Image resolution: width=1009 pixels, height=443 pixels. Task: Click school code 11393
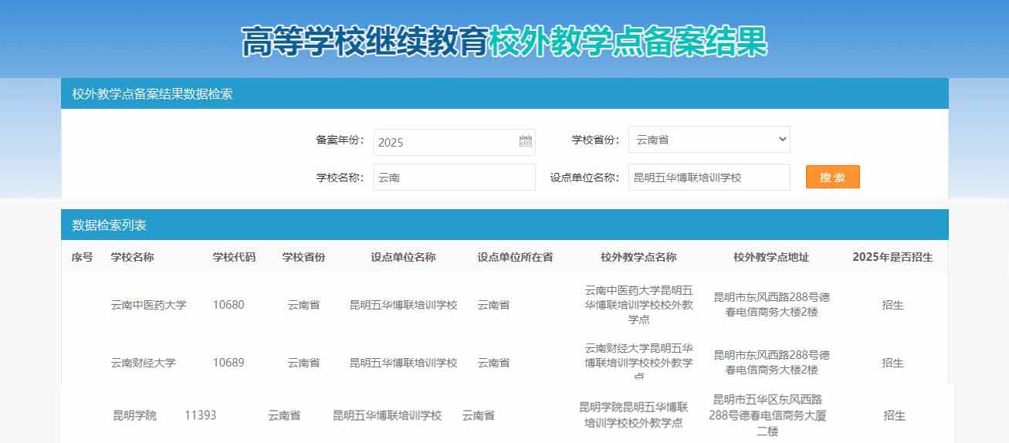click(200, 415)
